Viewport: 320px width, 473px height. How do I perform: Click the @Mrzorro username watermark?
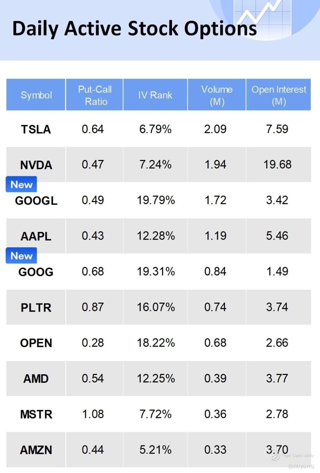(x=301, y=466)
